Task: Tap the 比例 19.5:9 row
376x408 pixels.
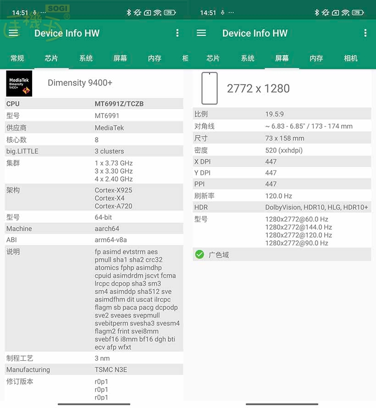Action: (282, 114)
